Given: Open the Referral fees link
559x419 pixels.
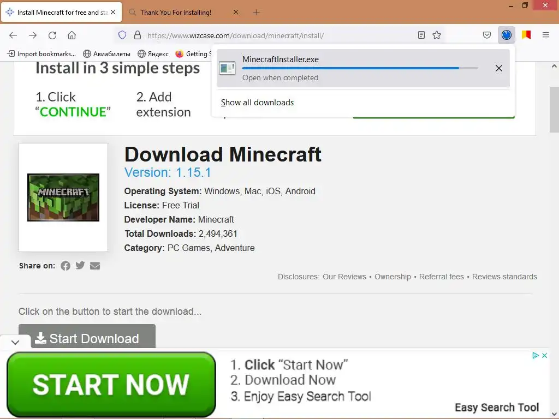Looking at the screenshot, I should click(441, 277).
